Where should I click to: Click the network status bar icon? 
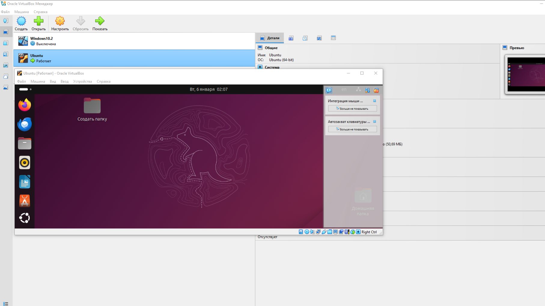coord(318,232)
